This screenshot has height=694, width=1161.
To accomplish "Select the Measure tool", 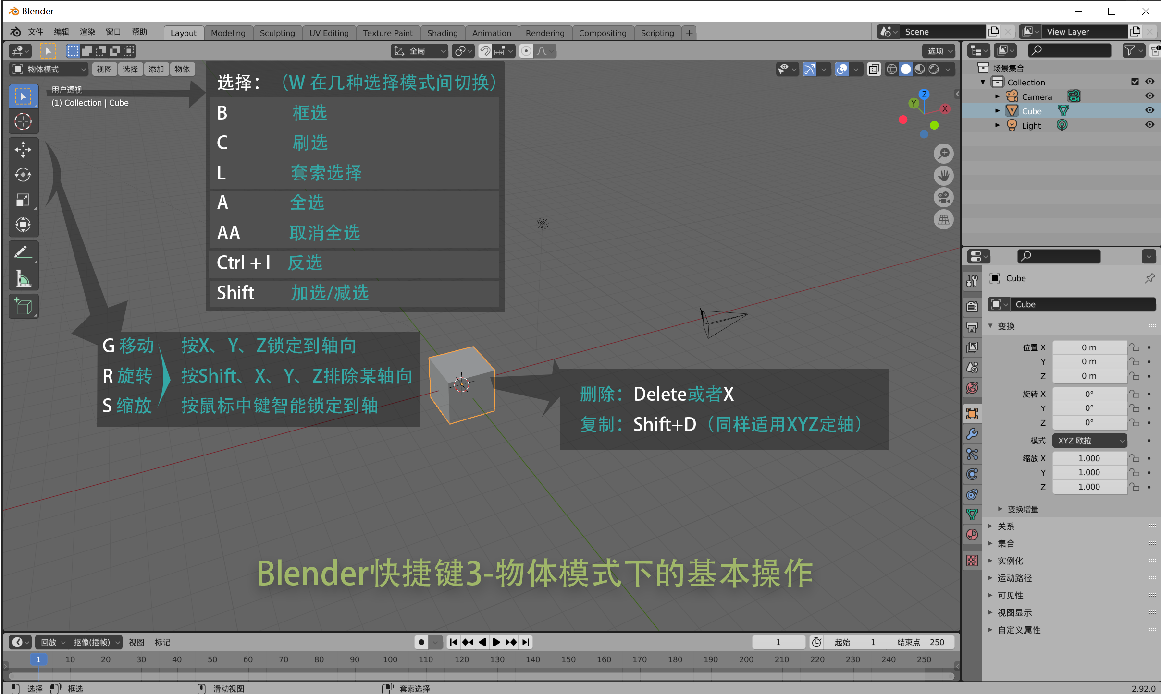I will click(23, 278).
